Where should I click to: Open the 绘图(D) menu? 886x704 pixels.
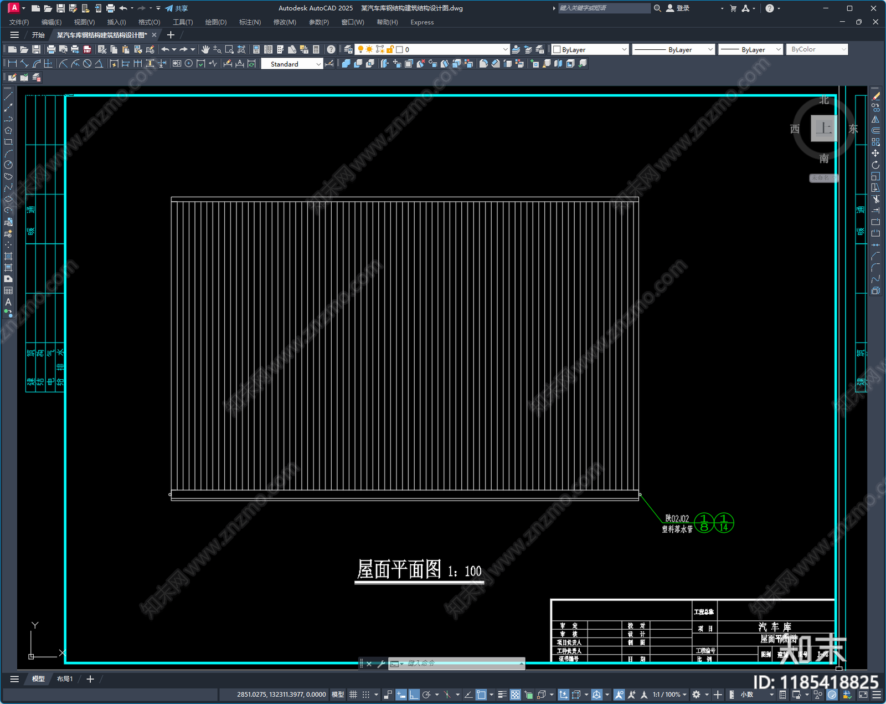tap(216, 22)
